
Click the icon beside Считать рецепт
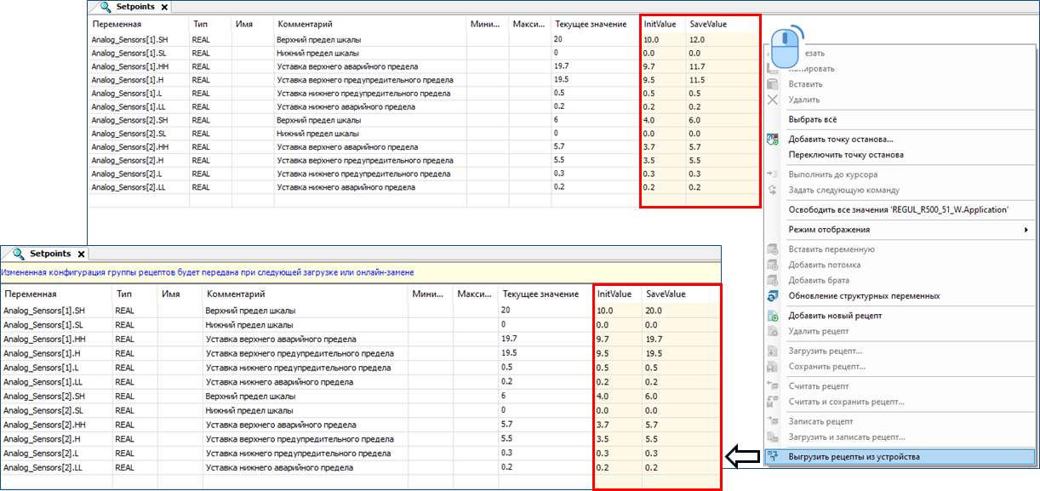773,386
